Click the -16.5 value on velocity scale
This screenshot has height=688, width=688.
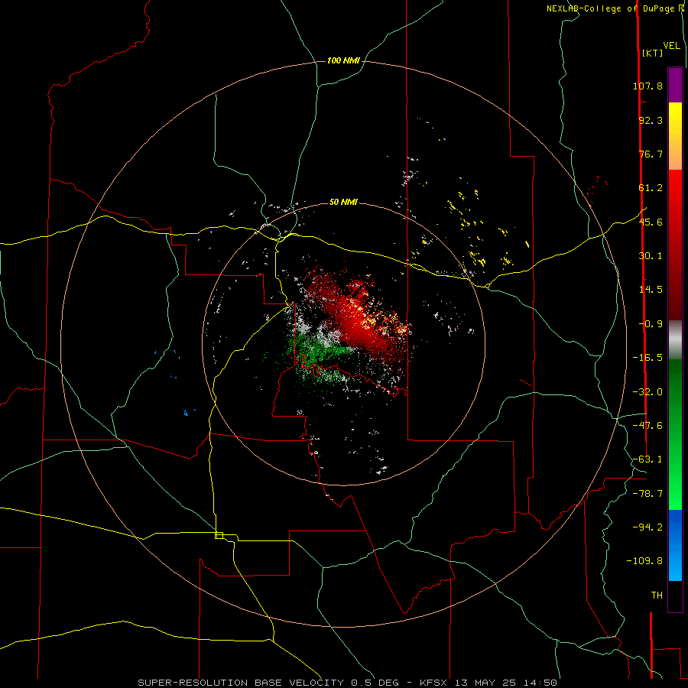click(x=647, y=358)
